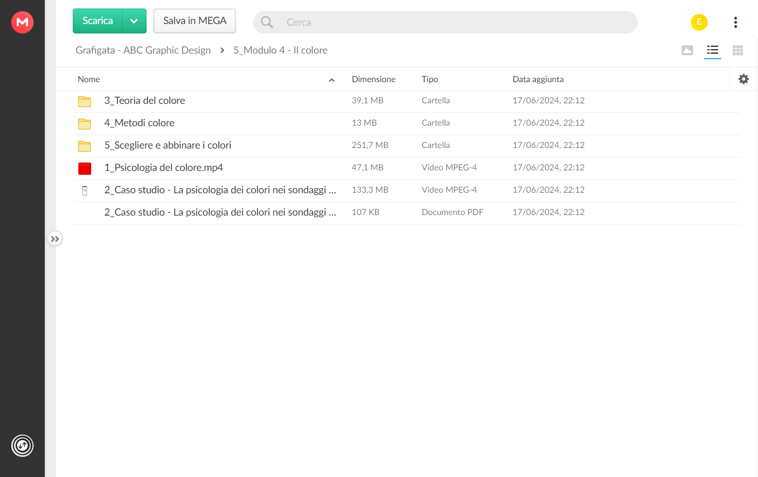758x477 pixels.
Task: Sort by the Dimensione column header
Action: coord(374,79)
